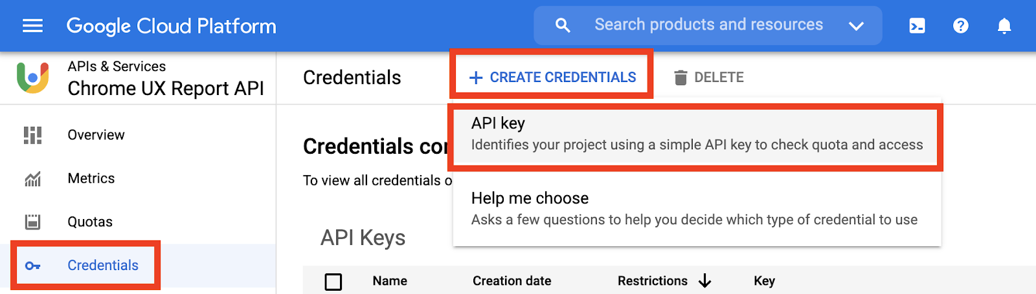Click the search magnifier icon
1036x294 pixels.
pyautogui.click(x=563, y=26)
